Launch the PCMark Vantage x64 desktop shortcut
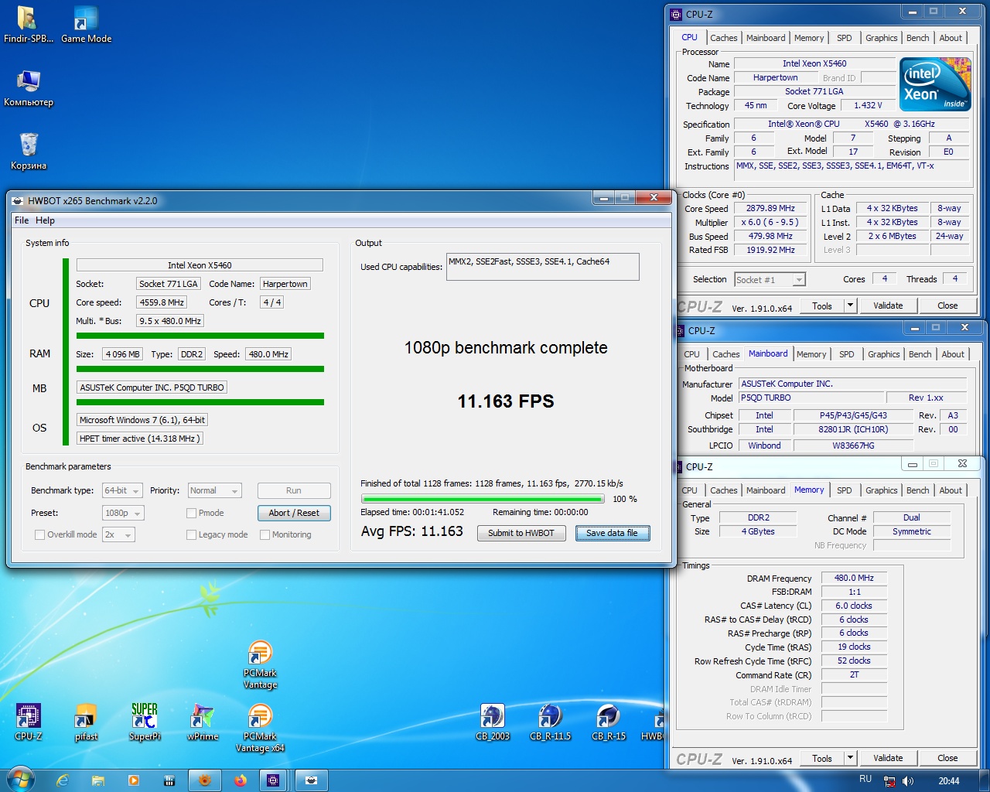990x792 pixels. tap(260, 728)
